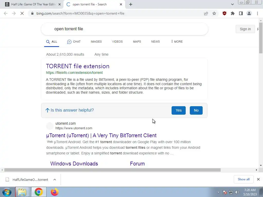The height and width of the screenshot is (197, 263).
Task: View site information lock icon
Action: (x=32, y=13)
